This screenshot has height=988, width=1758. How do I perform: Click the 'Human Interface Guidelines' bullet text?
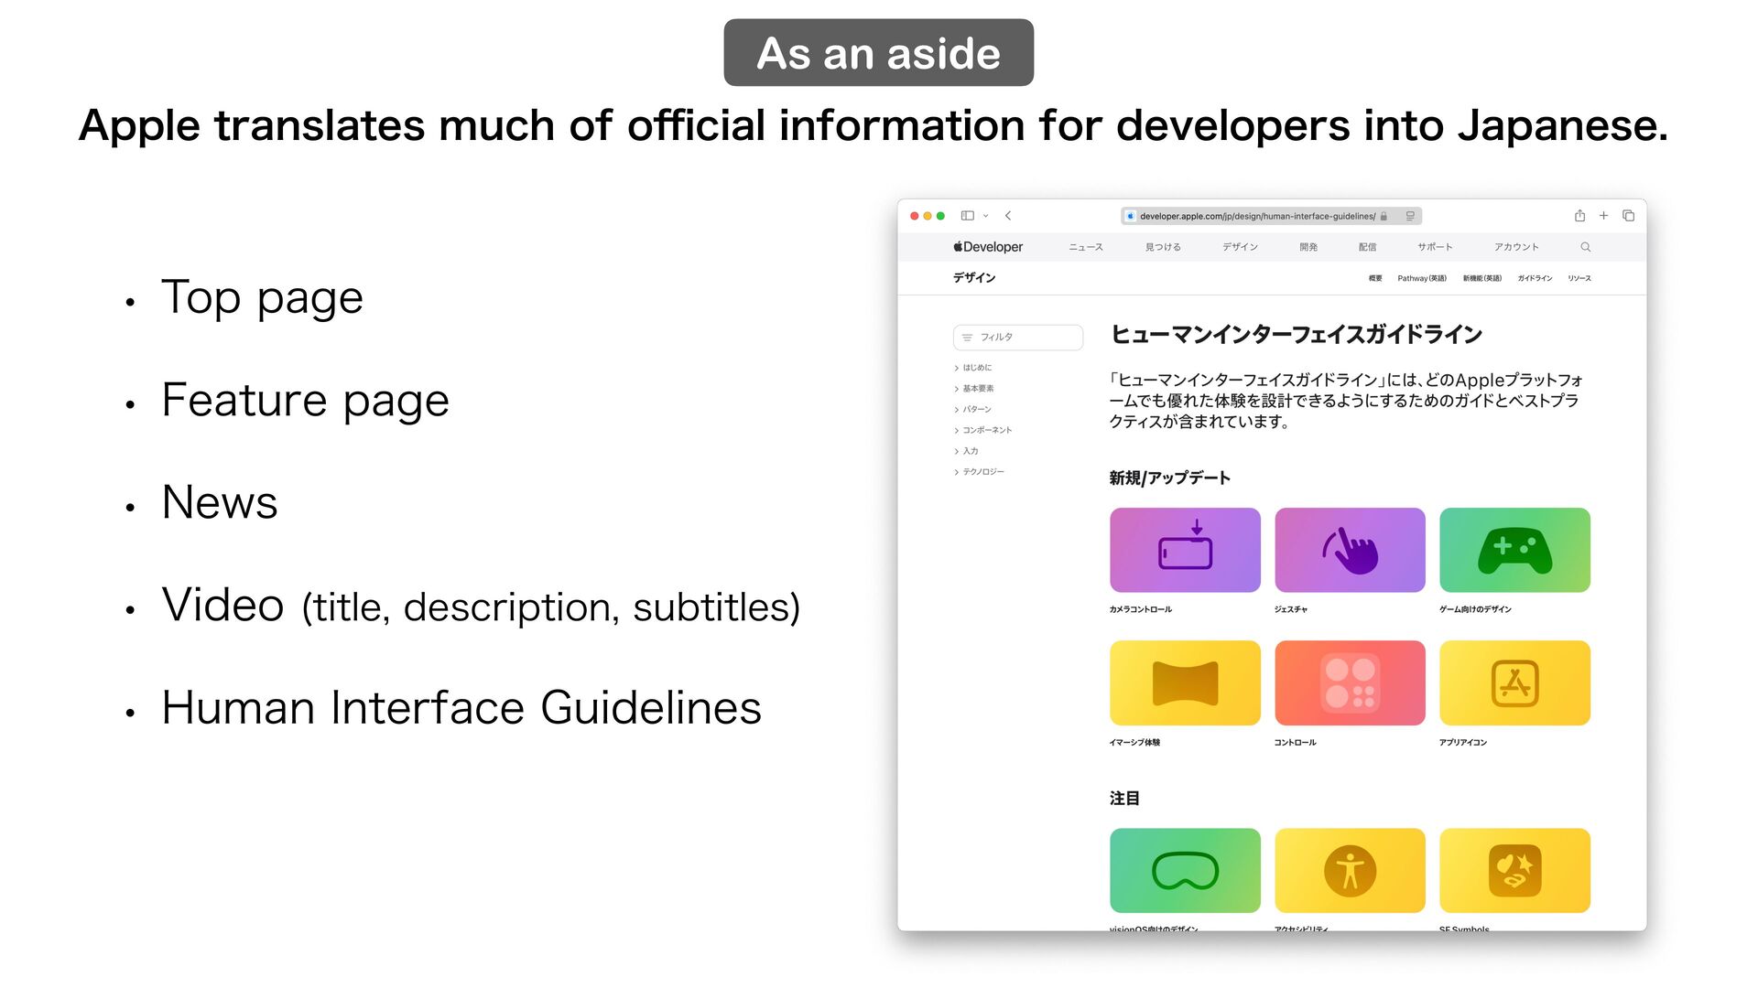pos(461,708)
